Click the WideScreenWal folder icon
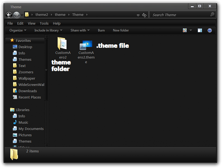This screenshot has height=168, width=222. [15, 84]
